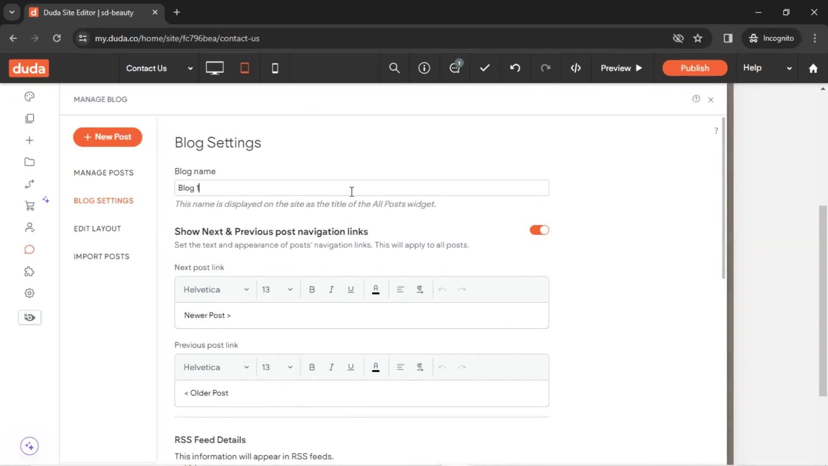Open Contact Us page dropdown
The width and height of the screenshot is (828, 466).
click(x=159, y=68)
